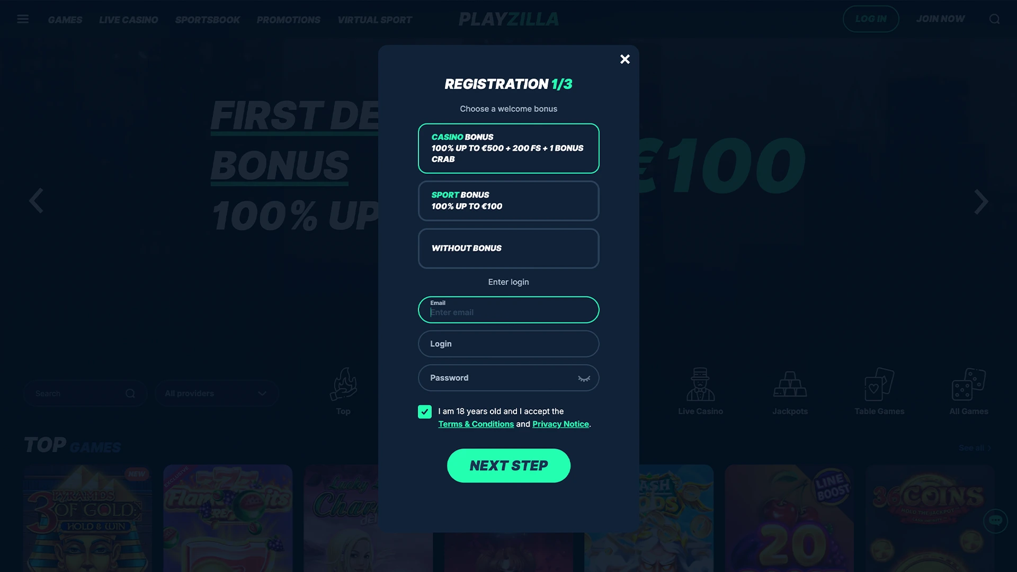Click the GAMES menu item

(64, 20)
